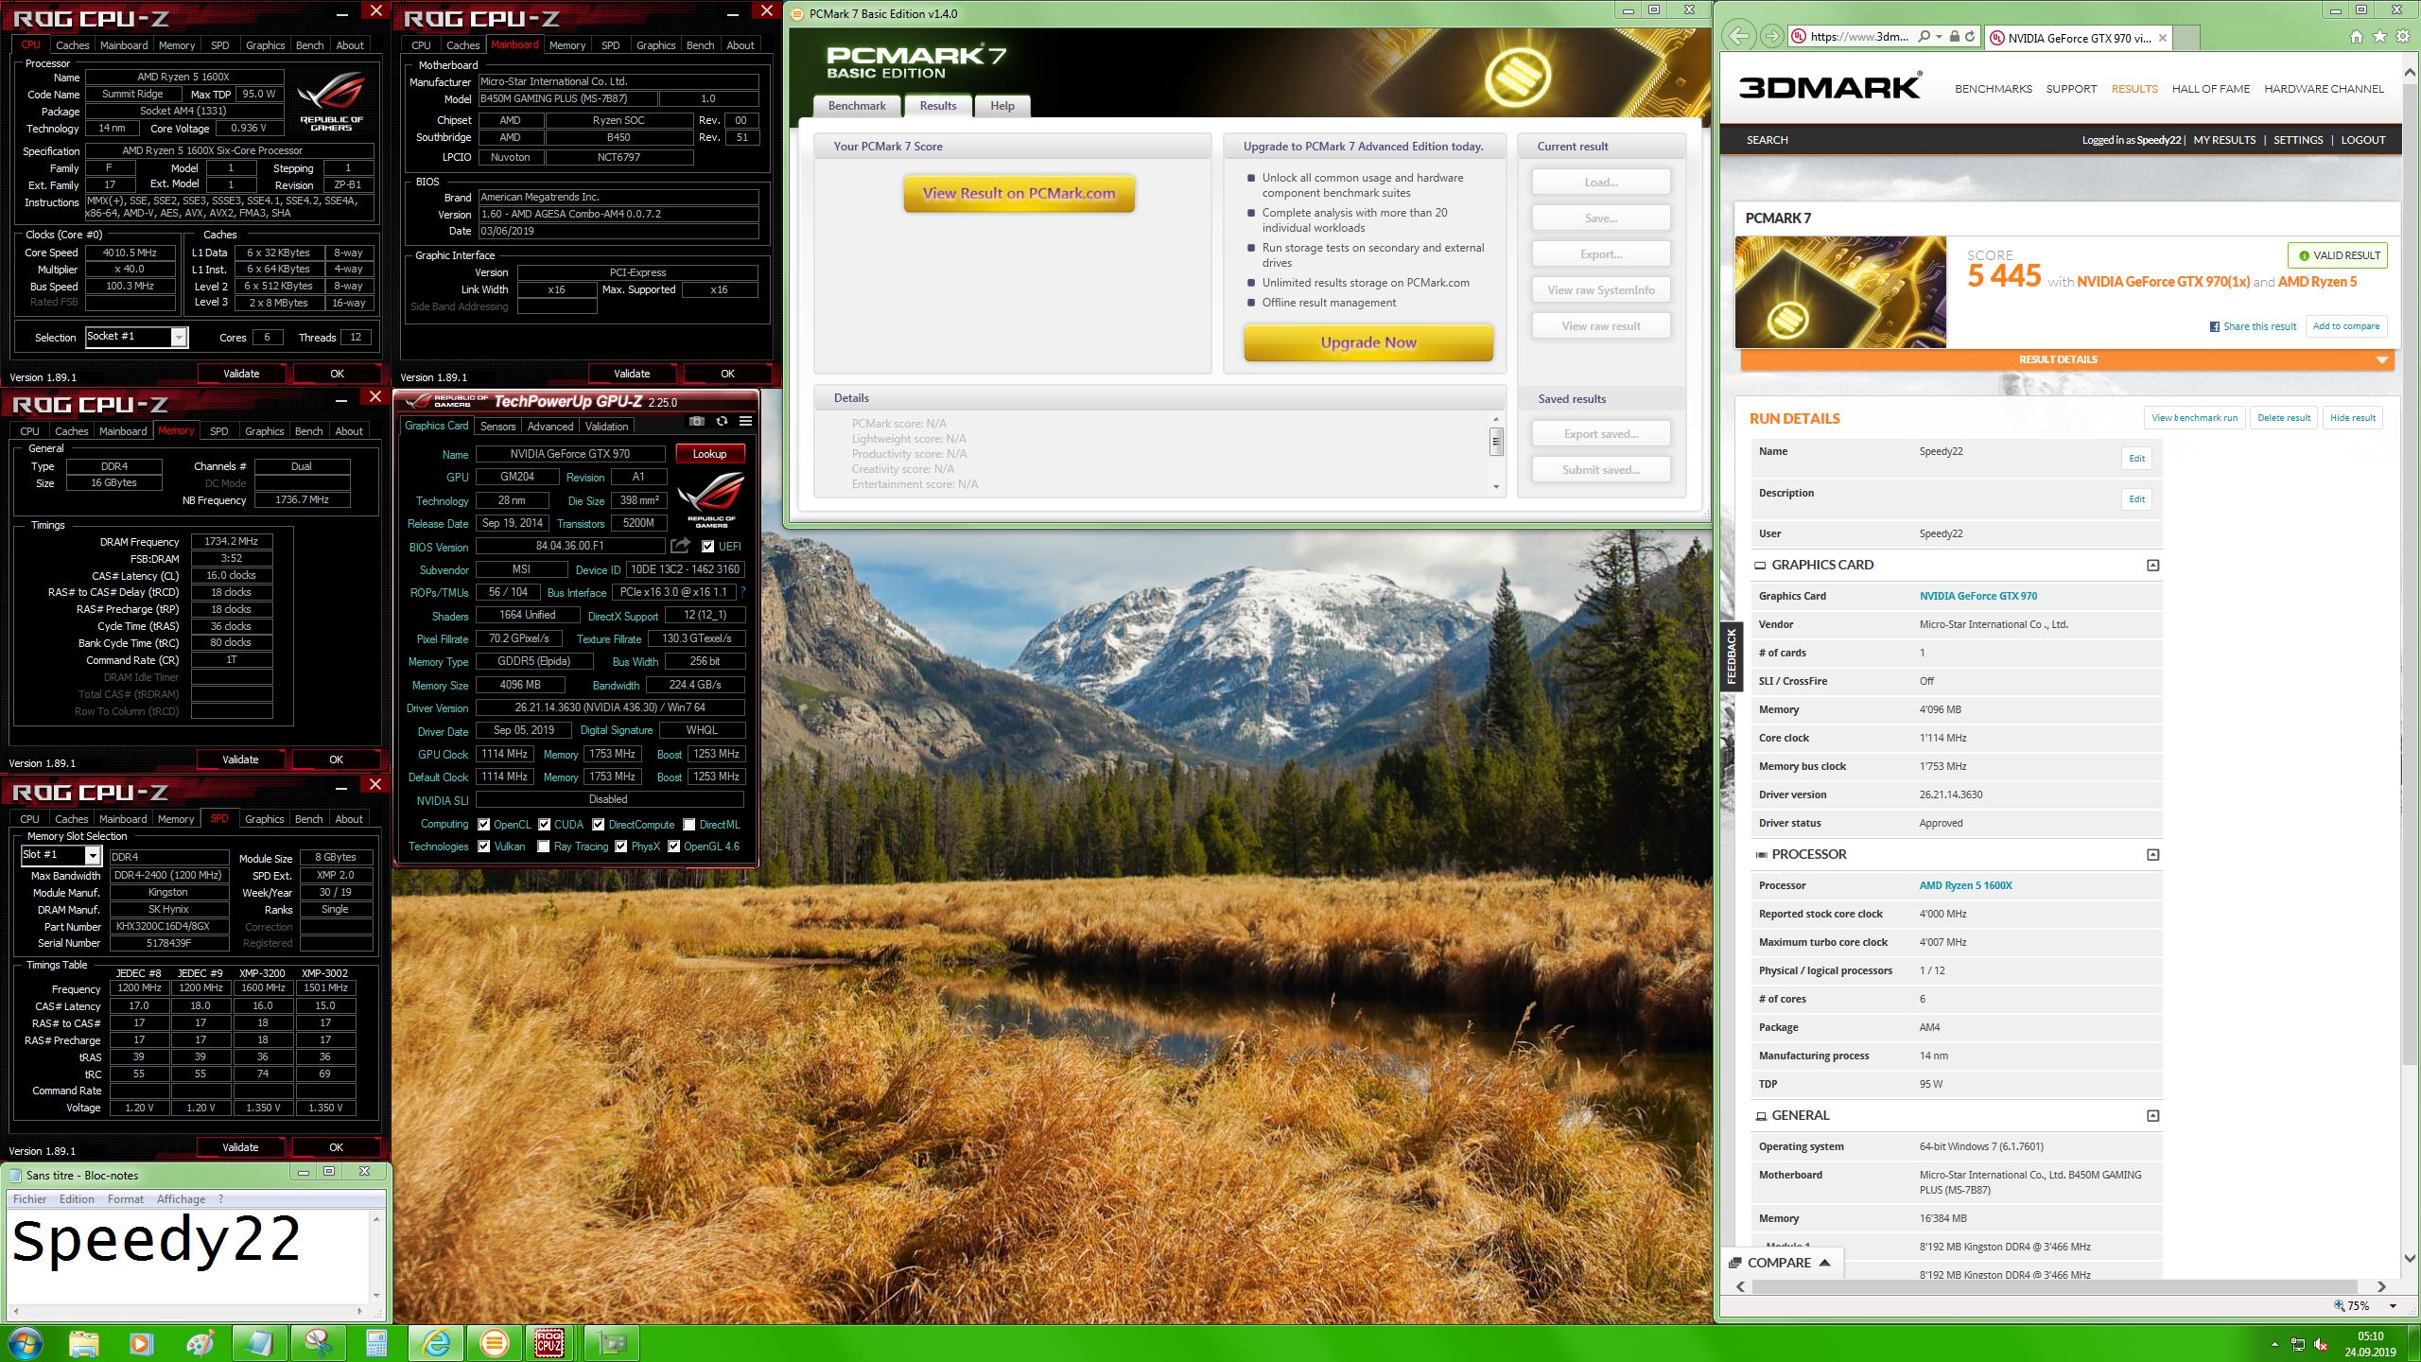The height and width of the screenshot is (1362, 2421).
Task: Go back in Internet Explorer
Action: point(1738,37)
